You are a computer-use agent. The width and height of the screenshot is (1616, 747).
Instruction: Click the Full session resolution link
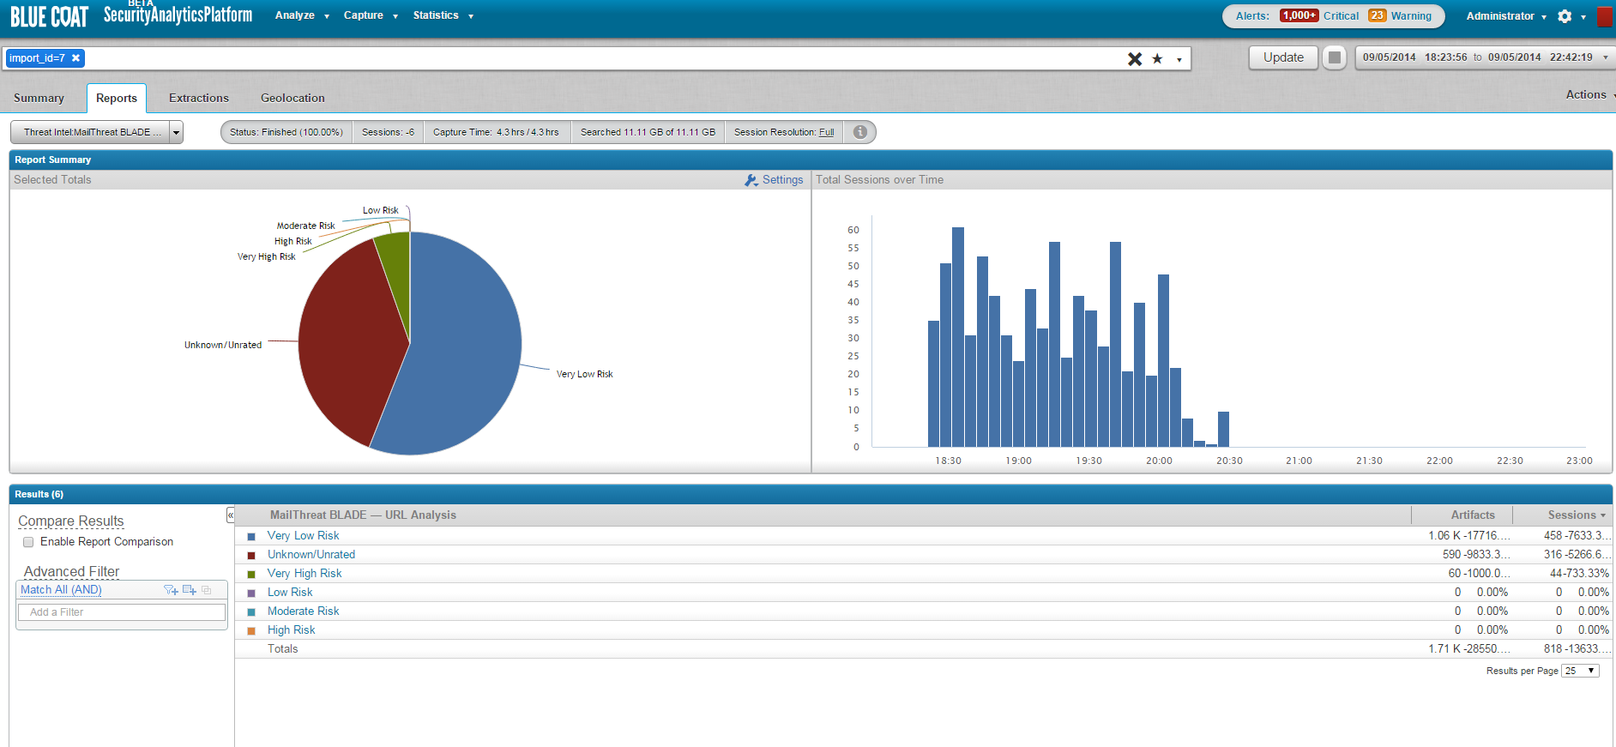point(826,132)
